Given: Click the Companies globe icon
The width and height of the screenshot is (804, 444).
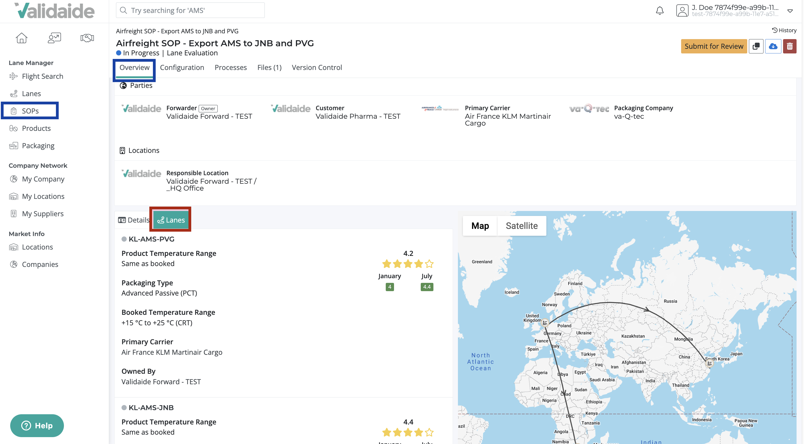Looking at the screenshot, I should [x=14, y=264].
